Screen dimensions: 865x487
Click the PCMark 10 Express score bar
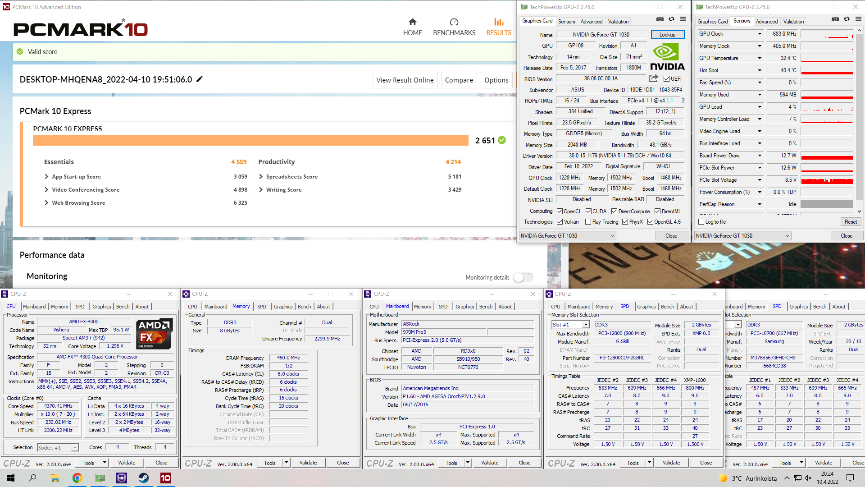tap(250, 140)
